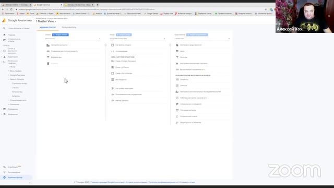Open e-commerce settings cart icon
This screenshot has height=188, width=334.
pyautogui.click(x=177, y=63)
